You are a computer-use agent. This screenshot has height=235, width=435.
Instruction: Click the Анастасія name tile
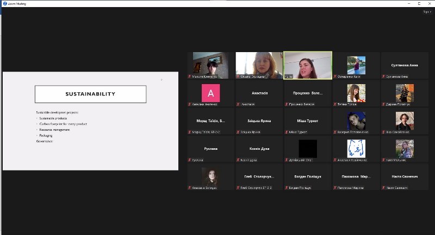259,93
